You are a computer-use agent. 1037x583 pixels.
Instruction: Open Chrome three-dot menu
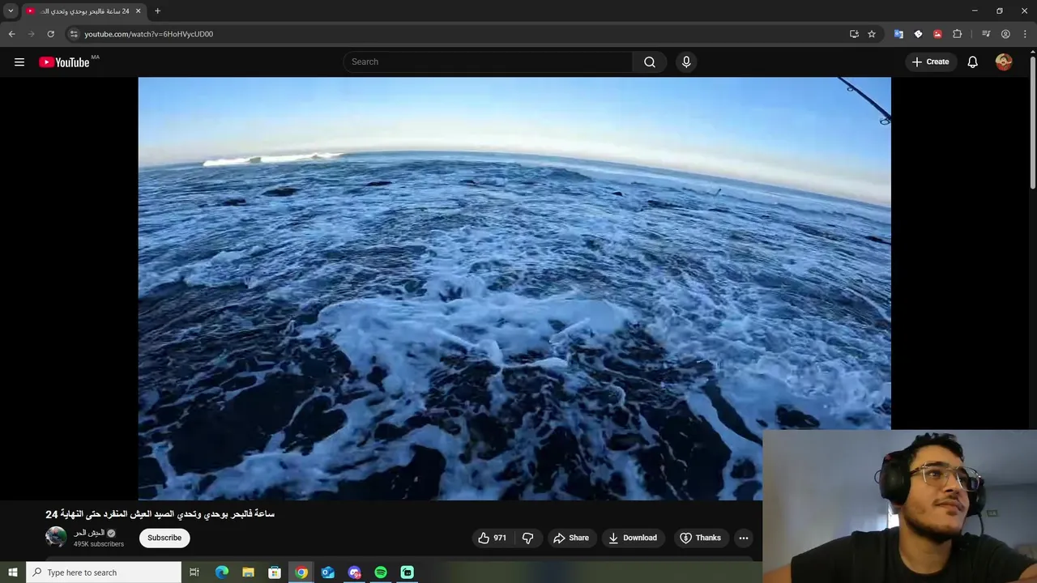(1025, 34)
